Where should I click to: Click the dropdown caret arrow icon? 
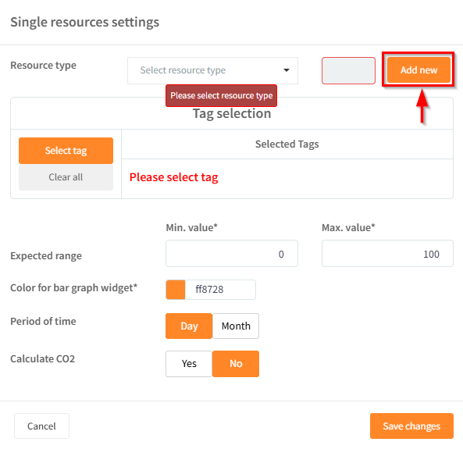286,70
